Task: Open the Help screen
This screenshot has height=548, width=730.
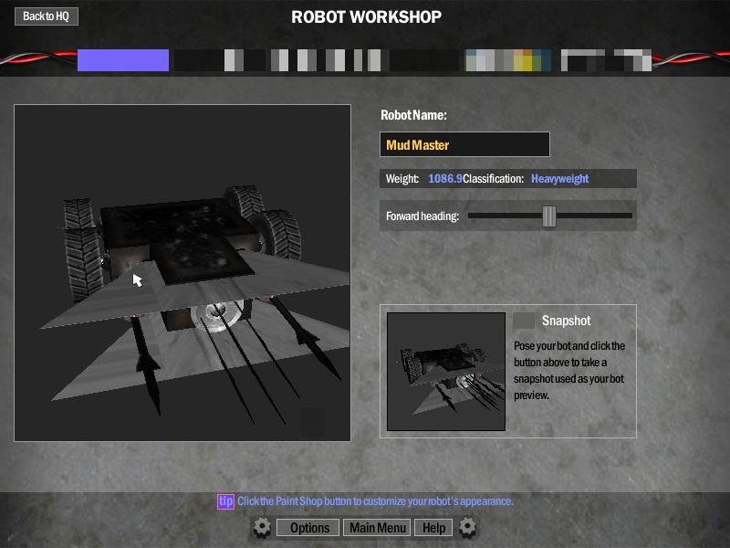Action: pyautogui.click(x=433, y=528)
